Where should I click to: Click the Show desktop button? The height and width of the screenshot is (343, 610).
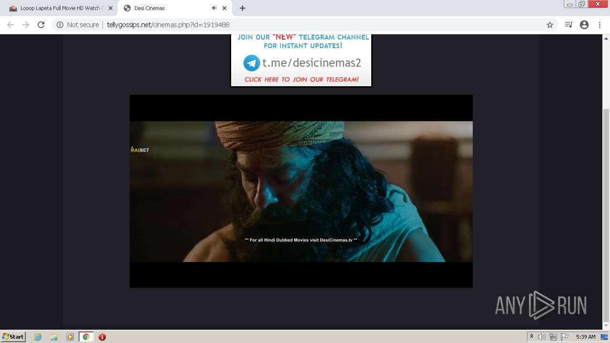coord(604,337)
